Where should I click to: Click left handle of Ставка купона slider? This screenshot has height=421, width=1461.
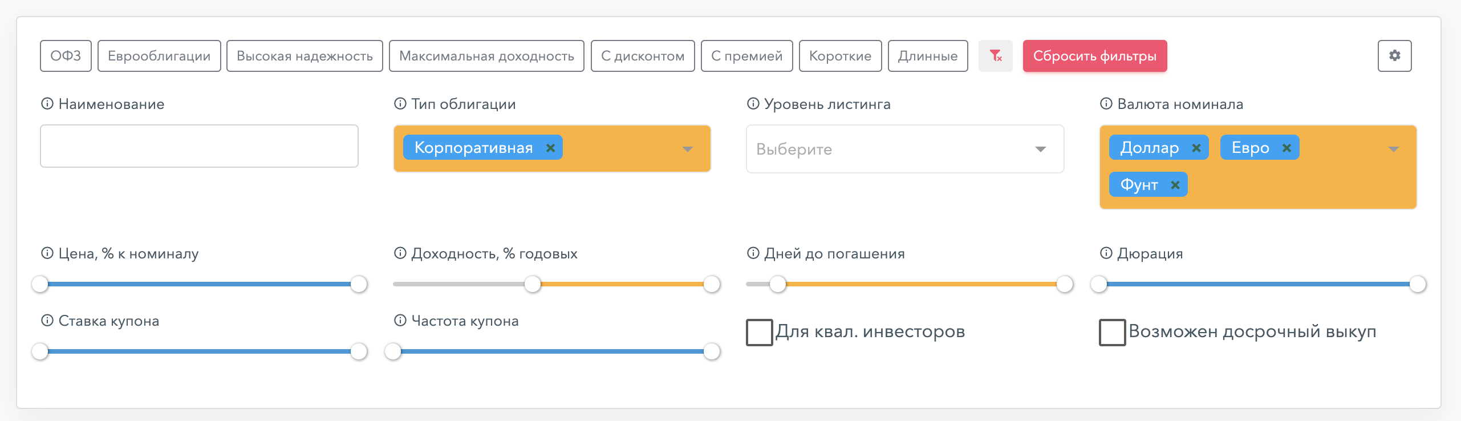click(40, 351)
